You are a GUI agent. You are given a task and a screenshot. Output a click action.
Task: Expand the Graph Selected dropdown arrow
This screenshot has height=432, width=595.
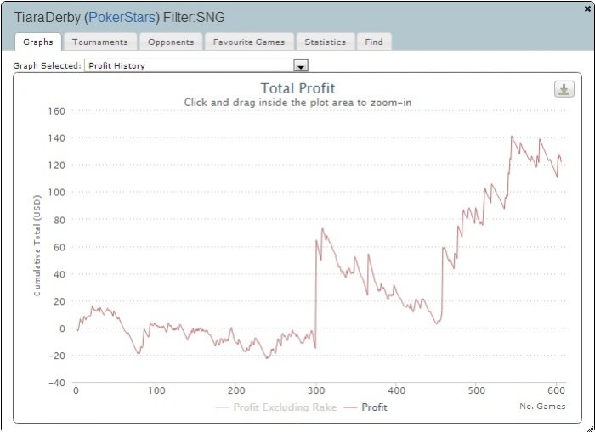(300, 65)
